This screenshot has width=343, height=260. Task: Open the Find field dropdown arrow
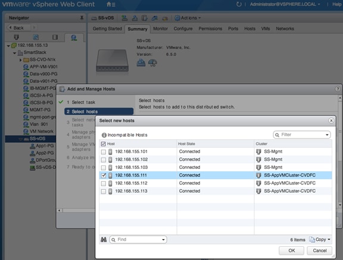163,240
